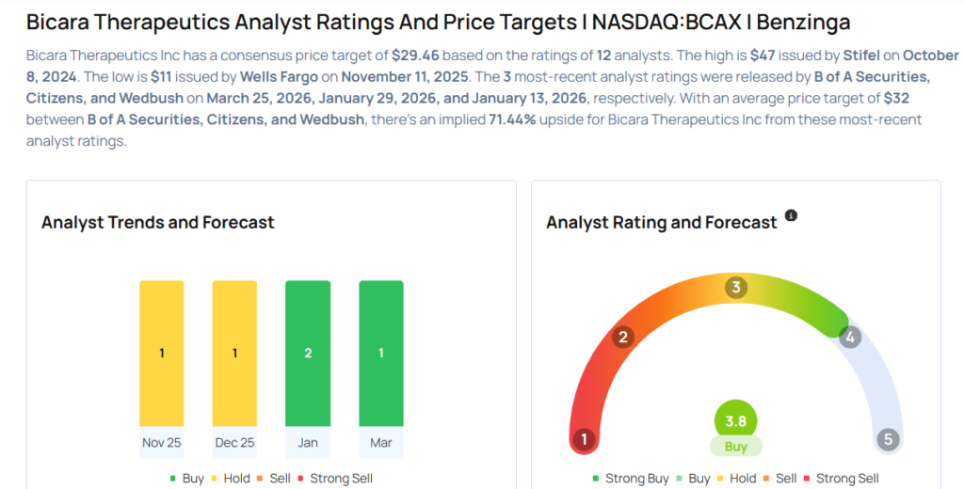Click the Strong Buy legend item under the gauge
Viewport: 964px width, 489px height.
click(x=631, y=479)
